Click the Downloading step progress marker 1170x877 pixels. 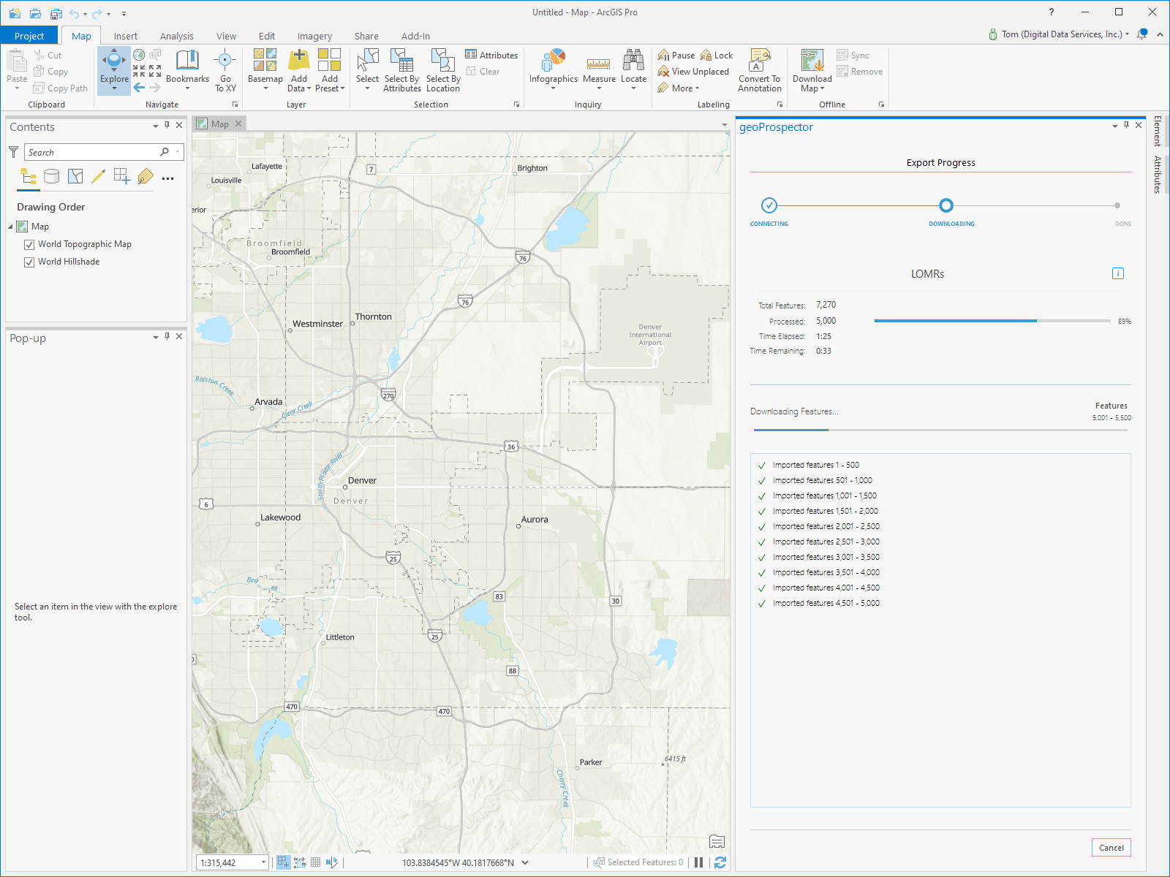946,205
